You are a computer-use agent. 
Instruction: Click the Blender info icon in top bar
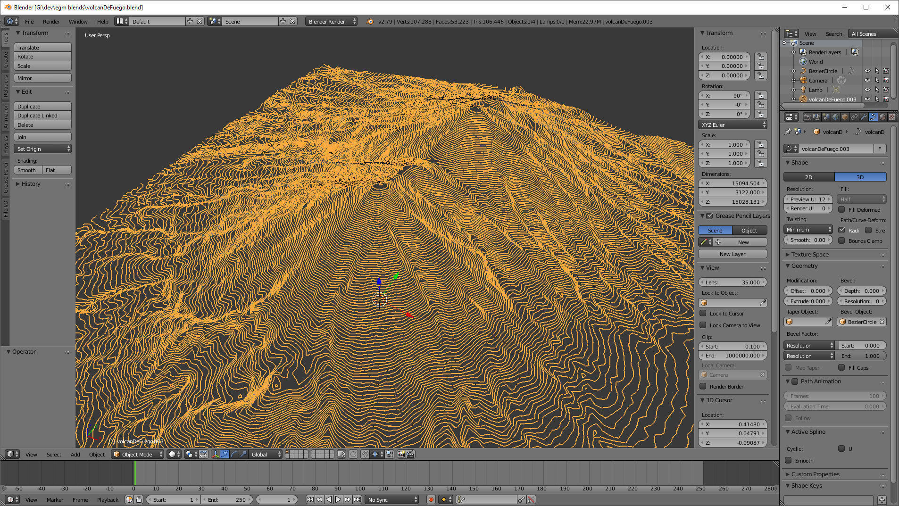(x=370, y=21)
